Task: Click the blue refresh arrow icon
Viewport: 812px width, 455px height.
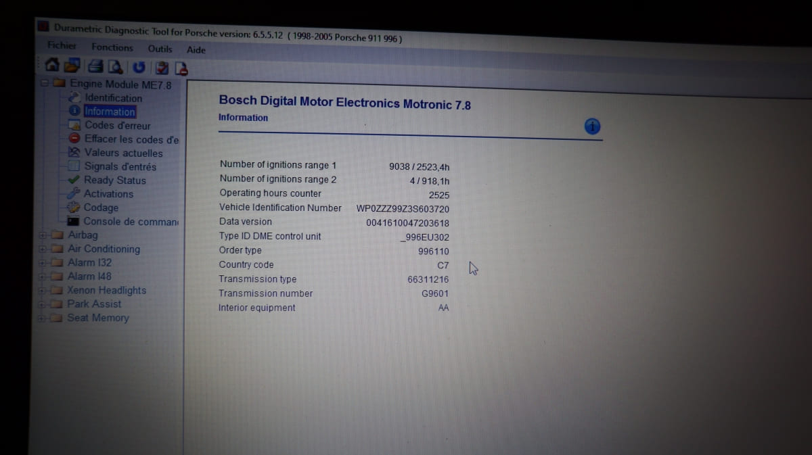Action: click(x=139, y=67)
